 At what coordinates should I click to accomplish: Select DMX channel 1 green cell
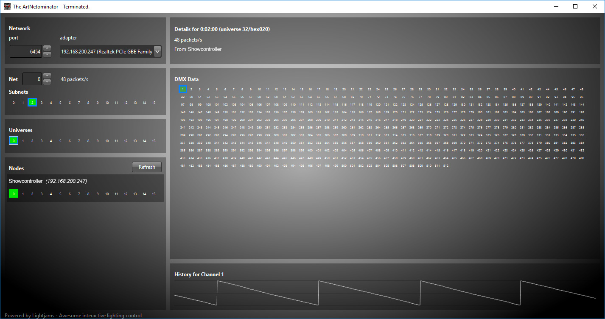[x=182, y=89]
